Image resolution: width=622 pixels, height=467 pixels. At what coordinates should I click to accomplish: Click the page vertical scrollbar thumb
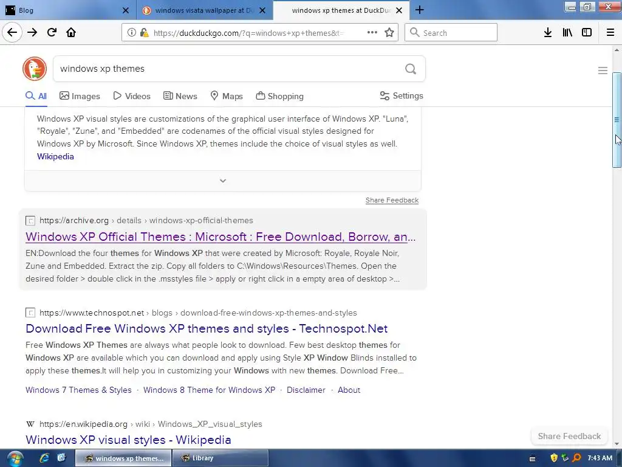[x=617, y=120]
